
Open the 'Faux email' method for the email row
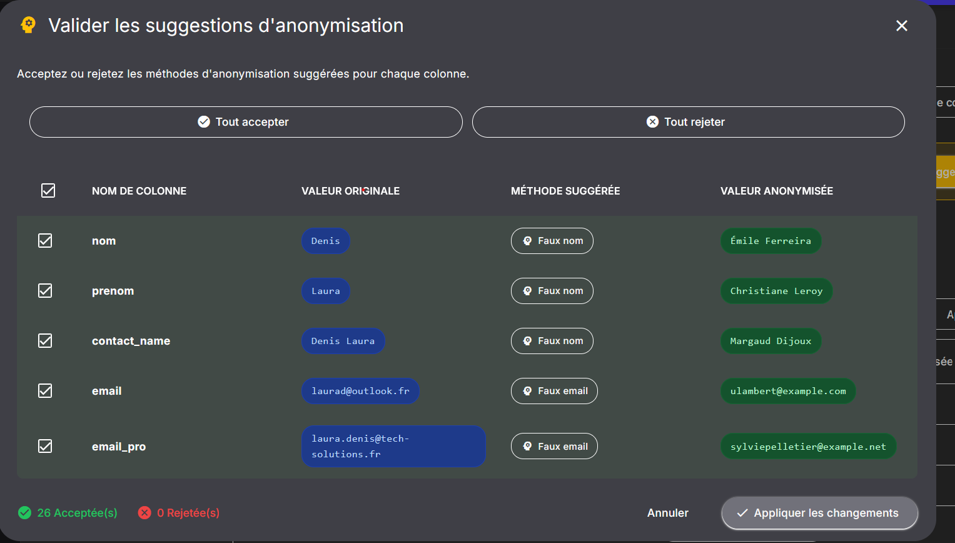click(x=554, y=391)
